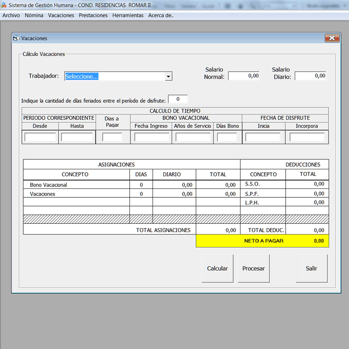The height and width of the screenshot is (349, 349).
Task: Open the Trabajador dropdown list
Action: click(168, 77)
